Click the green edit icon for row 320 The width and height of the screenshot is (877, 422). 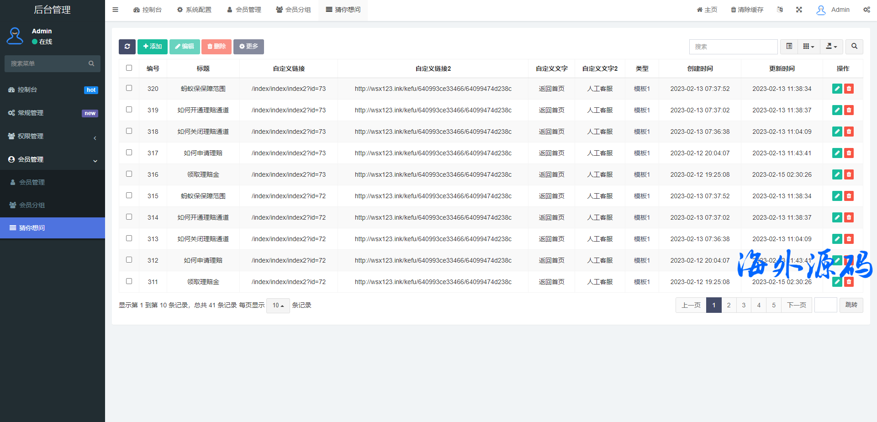point(837,89)
